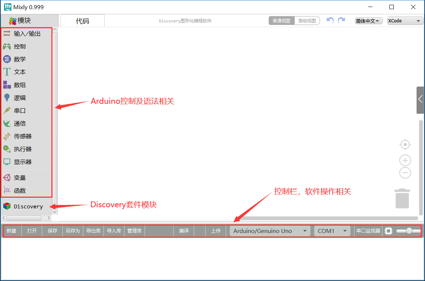Open the 文本 category
Image resolution: width=425 pixels, height=281 pixels.
pyautogui.click(x=26, y=72)
